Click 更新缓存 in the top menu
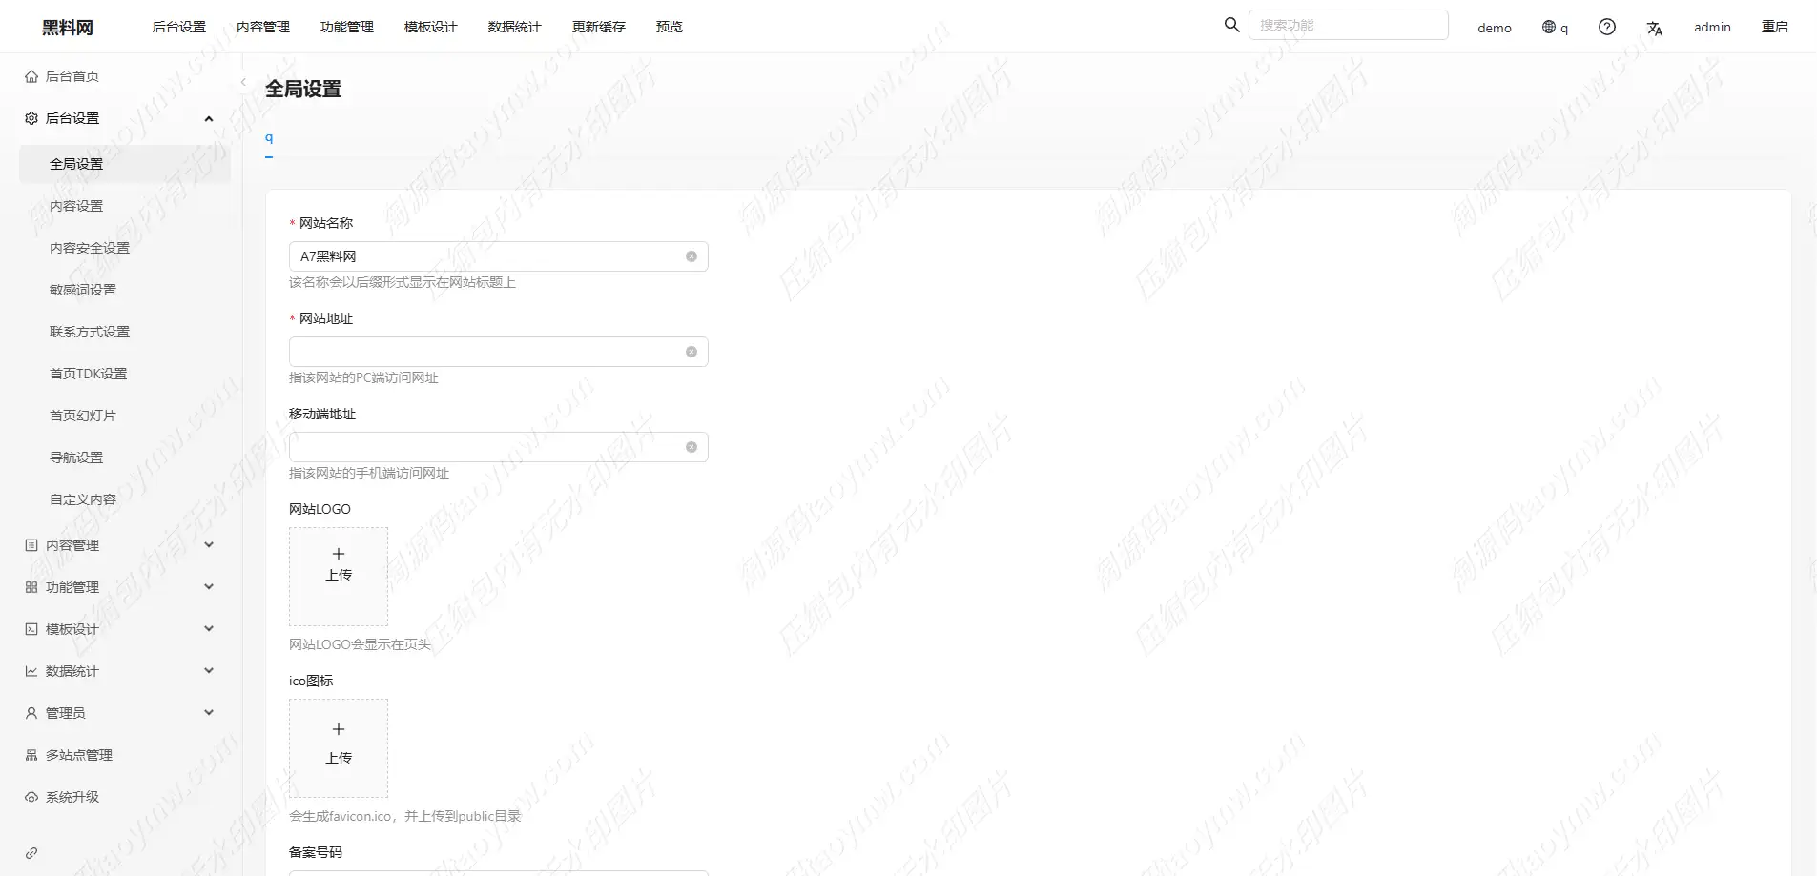The image size is (1817, 876). pos(599,27)
